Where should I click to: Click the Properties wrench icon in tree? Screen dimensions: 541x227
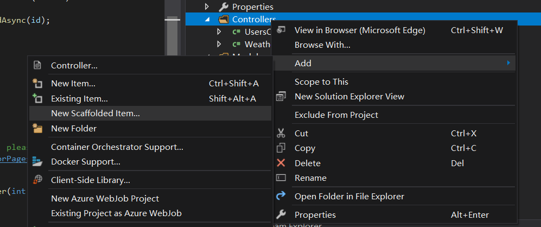click(224, 7)
